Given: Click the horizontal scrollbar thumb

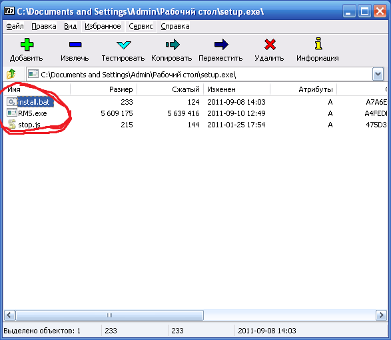Looking at the screenshot, I should coord(109,315).
